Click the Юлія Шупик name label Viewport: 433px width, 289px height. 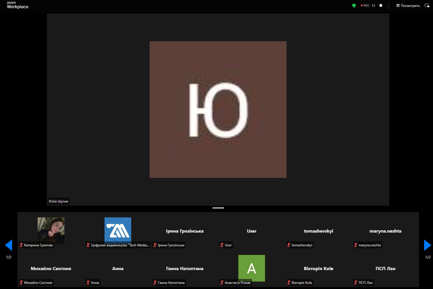[x=59, y=201]
